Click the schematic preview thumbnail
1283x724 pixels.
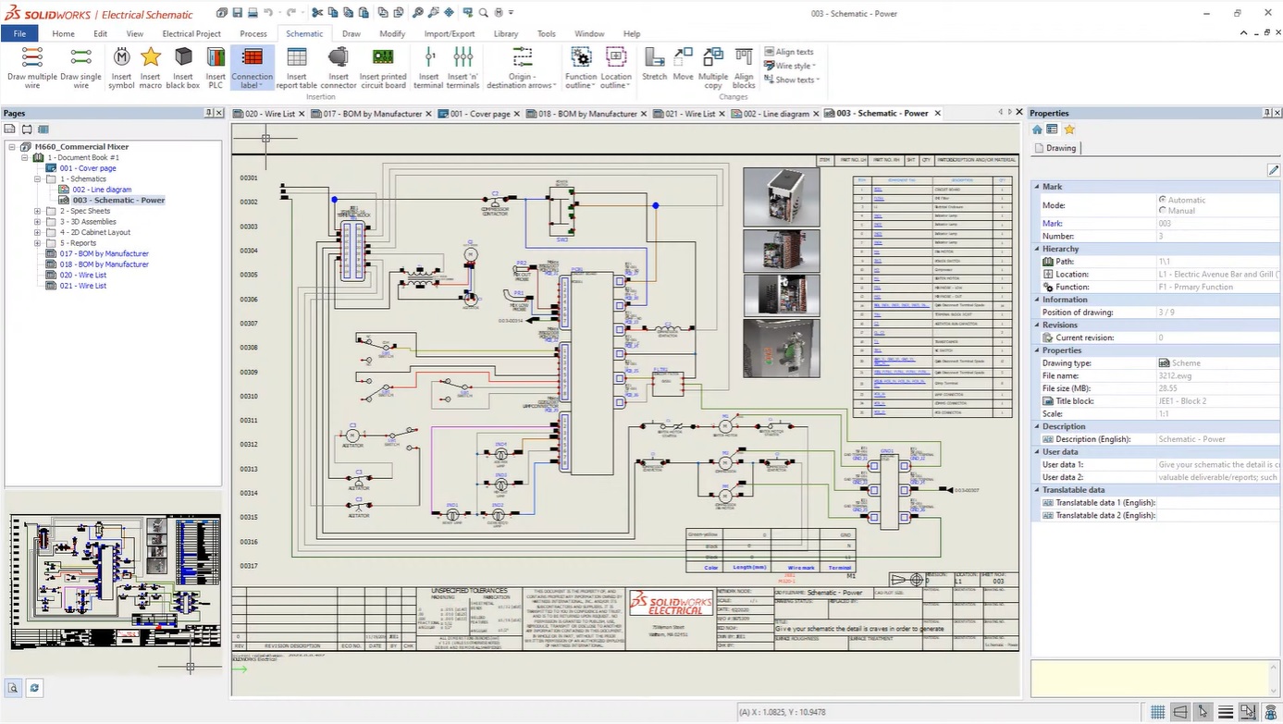[114, 583]
